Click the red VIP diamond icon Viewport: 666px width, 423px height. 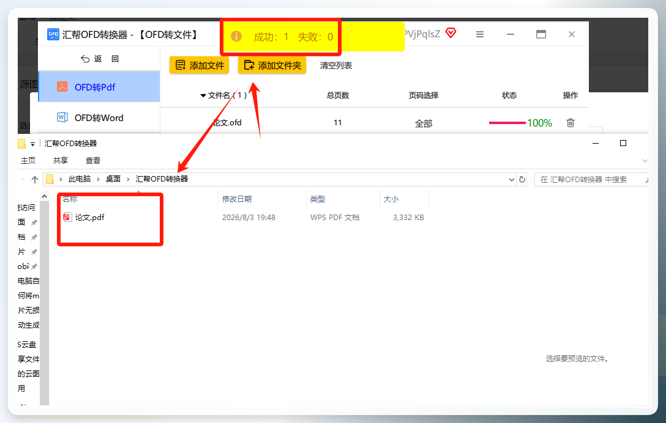(x=451, y=32)
